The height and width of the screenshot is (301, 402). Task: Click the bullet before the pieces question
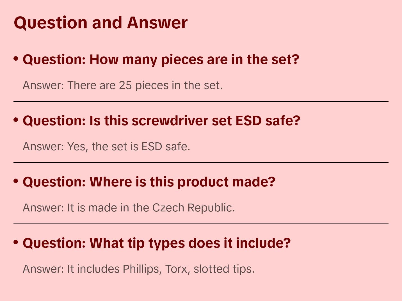tap(16, 59)
